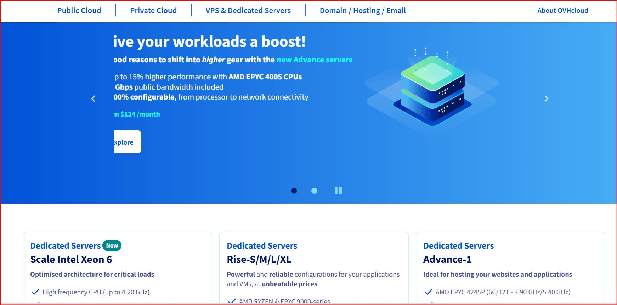The height and width of the screenshot is (305, 617).
Task: Open the Rise-S/M/L/XL card title
Action: [259, 260]
